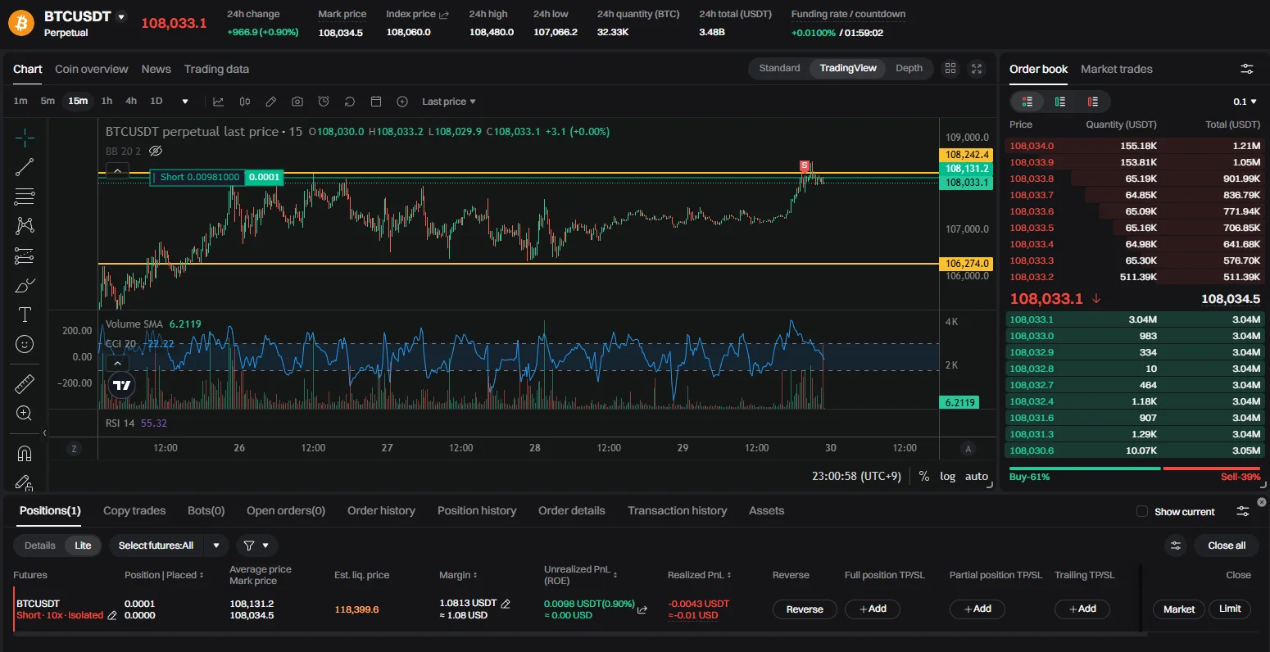Click the chart screenshot camera icon
This screenshot has width=1270, height=652.
pyautogui.click(x=297, y=102)
